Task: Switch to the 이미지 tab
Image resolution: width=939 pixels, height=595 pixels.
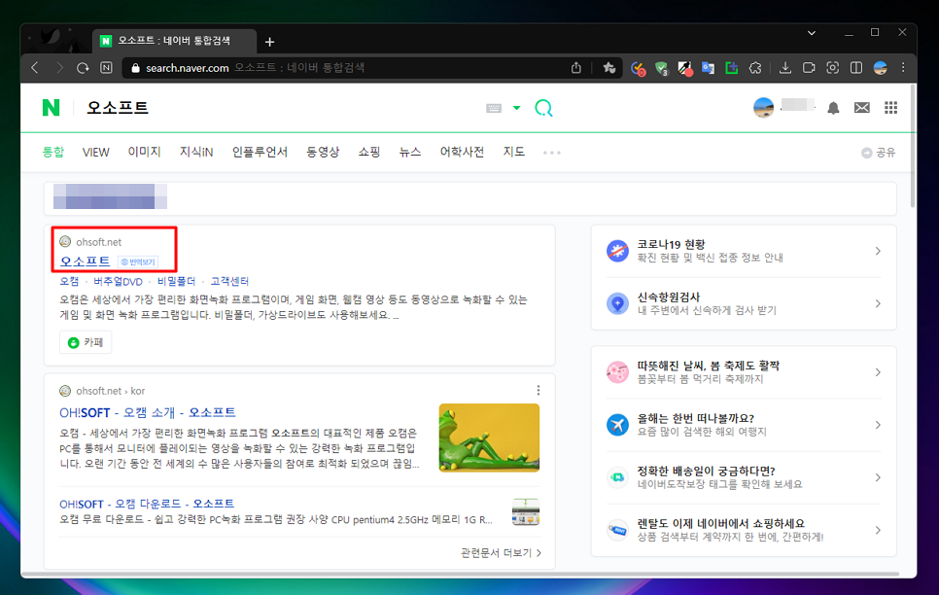Action: [x=144, y=153]
